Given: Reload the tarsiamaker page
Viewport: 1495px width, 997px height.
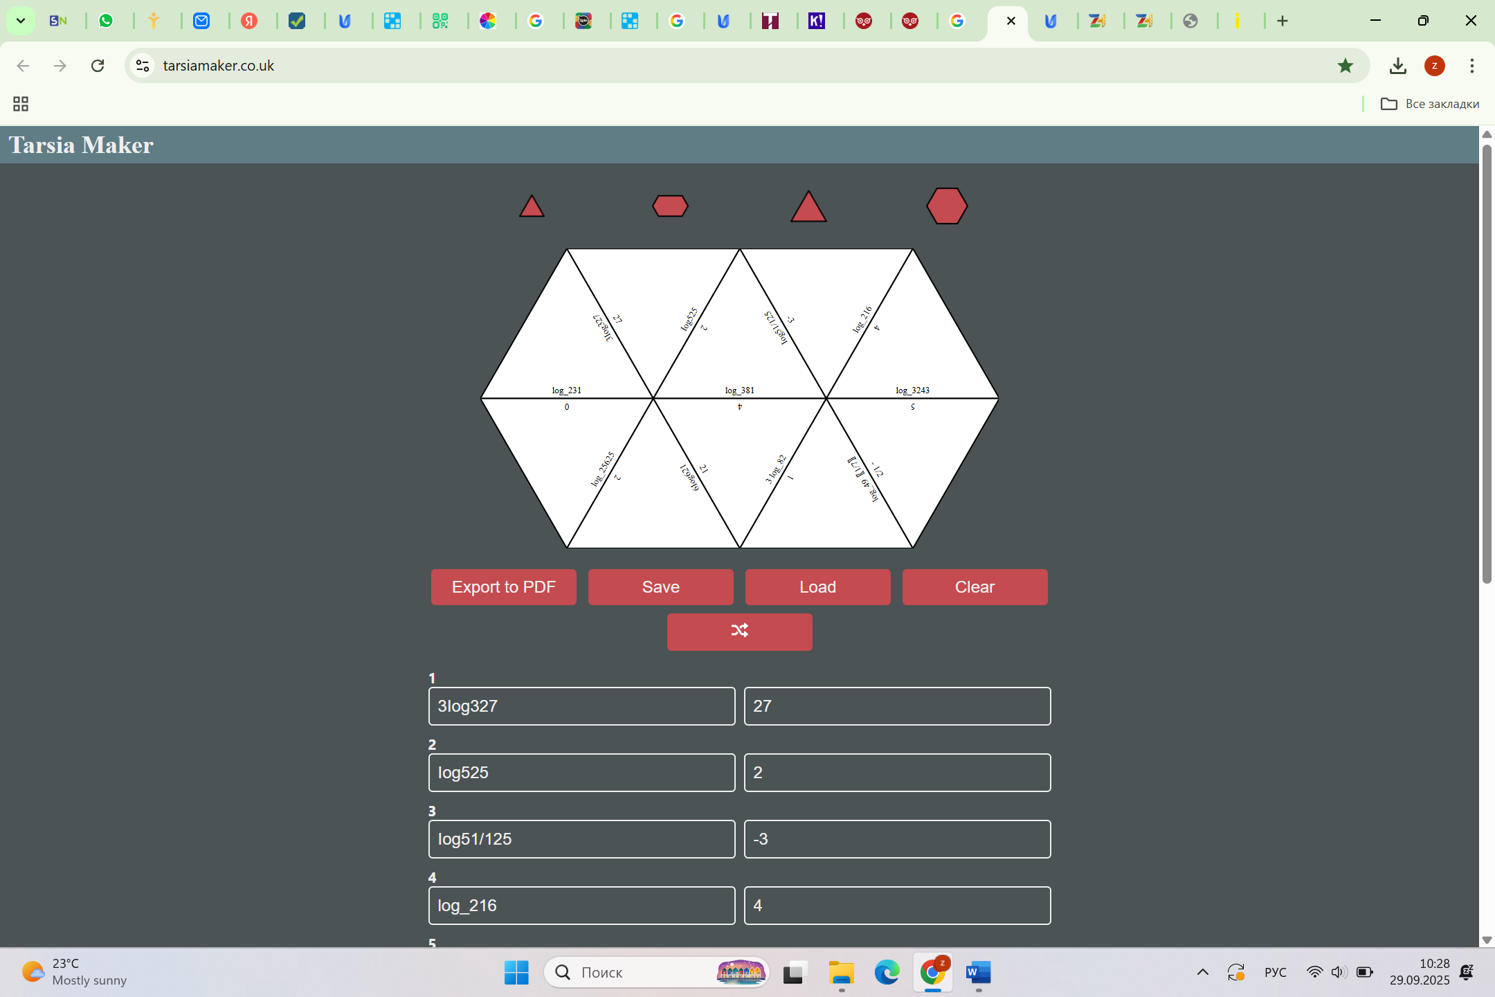Looking at the screenshot, I should coord(98,66).
